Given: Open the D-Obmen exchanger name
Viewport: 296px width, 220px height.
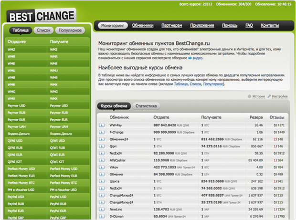Looking at the screenshot, I should click(x=116, y=216).
